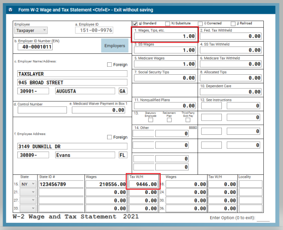Click state Tax W/H field 9446.00
Screen dimensions: 283x230
(143, 184)
